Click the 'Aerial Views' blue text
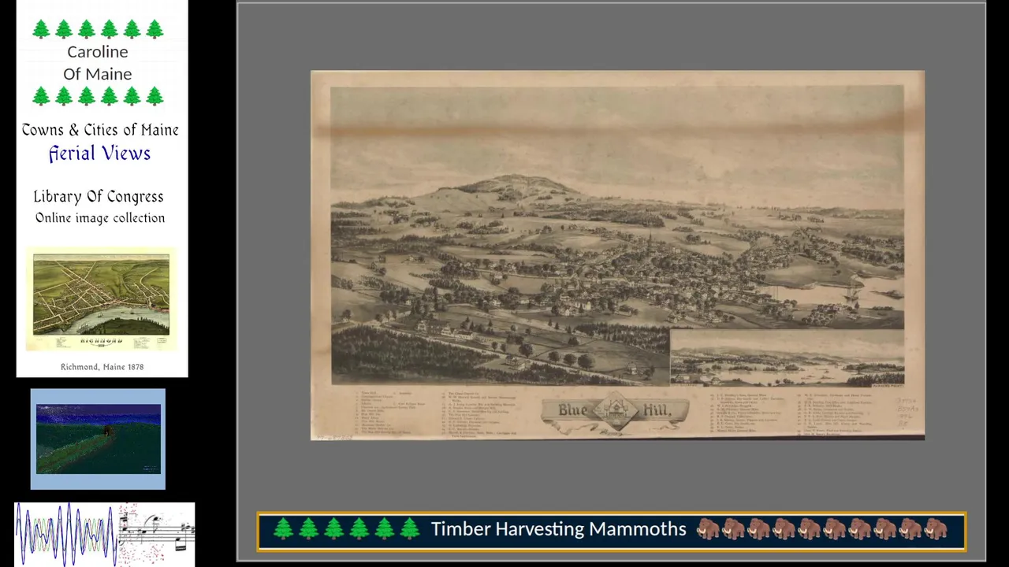Image resolution: width=1009 pixels, height=567 pixels. click(x=99, y=154)
